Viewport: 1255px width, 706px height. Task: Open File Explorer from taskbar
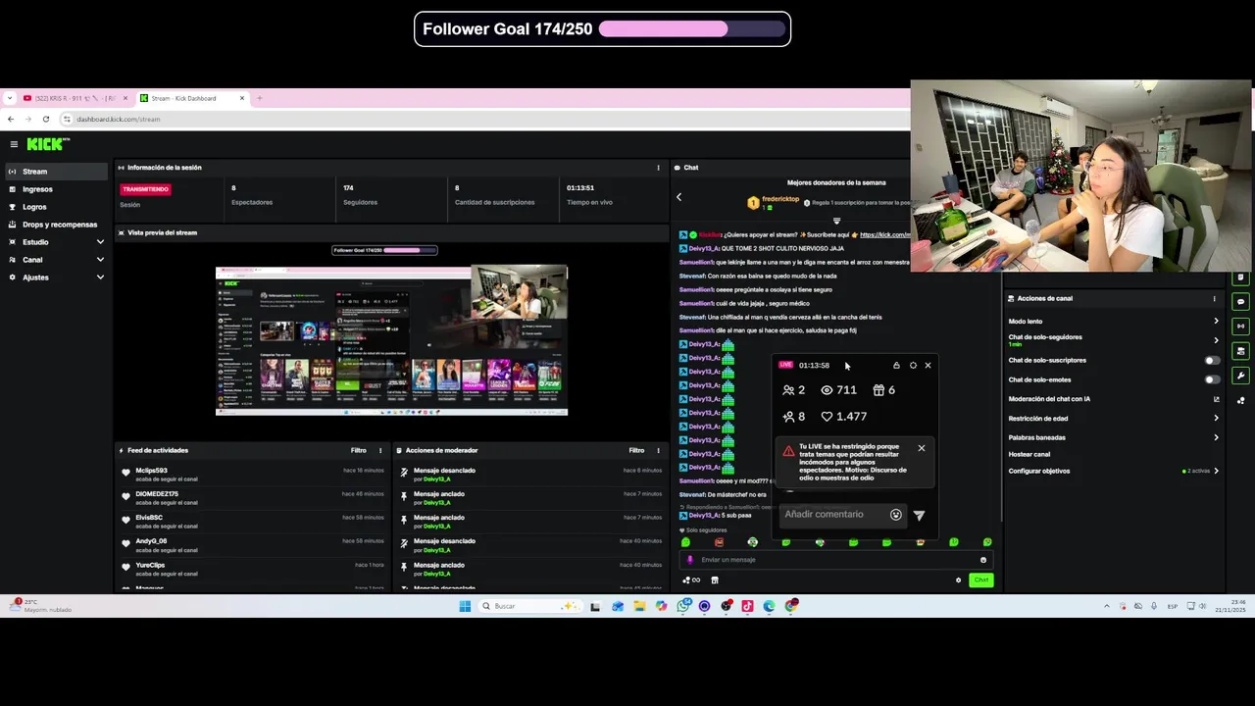click(639, 606)
